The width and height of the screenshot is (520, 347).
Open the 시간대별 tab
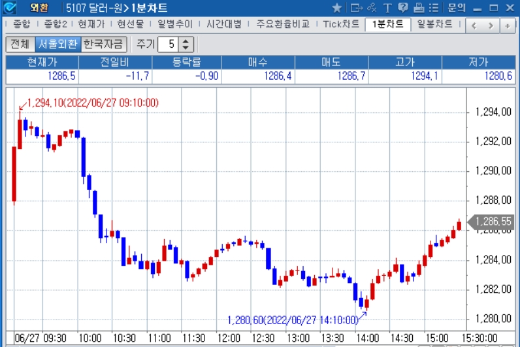coord(224,24)
